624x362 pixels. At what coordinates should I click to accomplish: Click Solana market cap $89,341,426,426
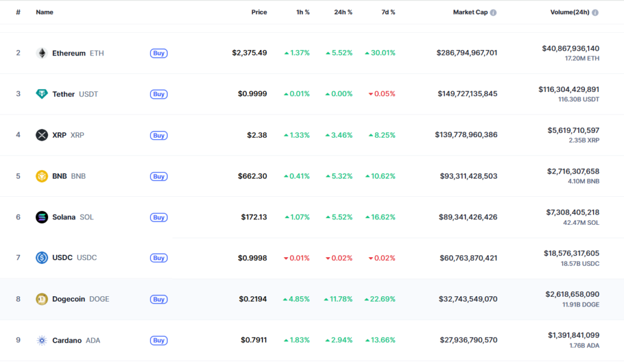(468, 217)
